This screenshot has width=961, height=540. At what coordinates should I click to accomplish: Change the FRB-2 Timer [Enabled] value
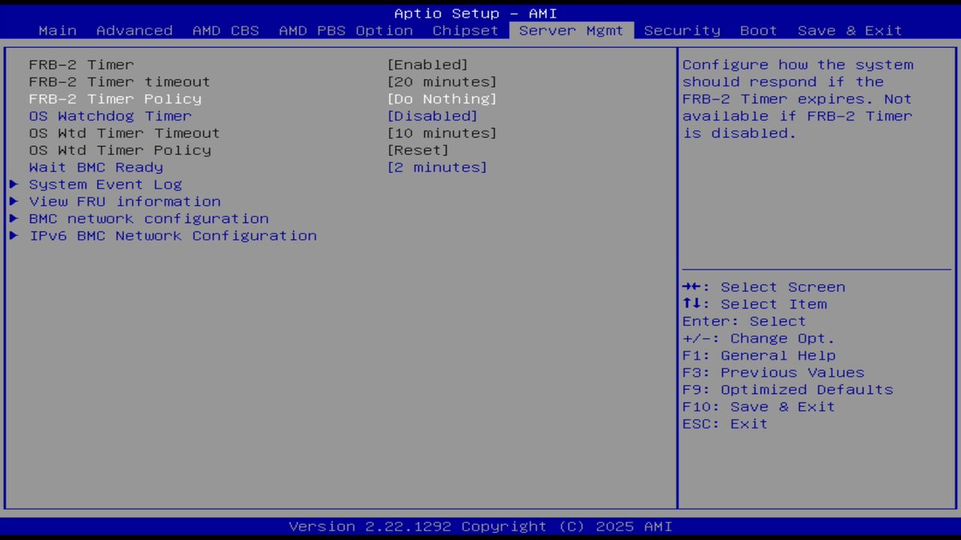point(427,65)
